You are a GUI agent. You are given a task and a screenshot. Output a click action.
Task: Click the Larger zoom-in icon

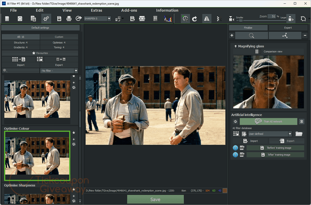point(290,19)
